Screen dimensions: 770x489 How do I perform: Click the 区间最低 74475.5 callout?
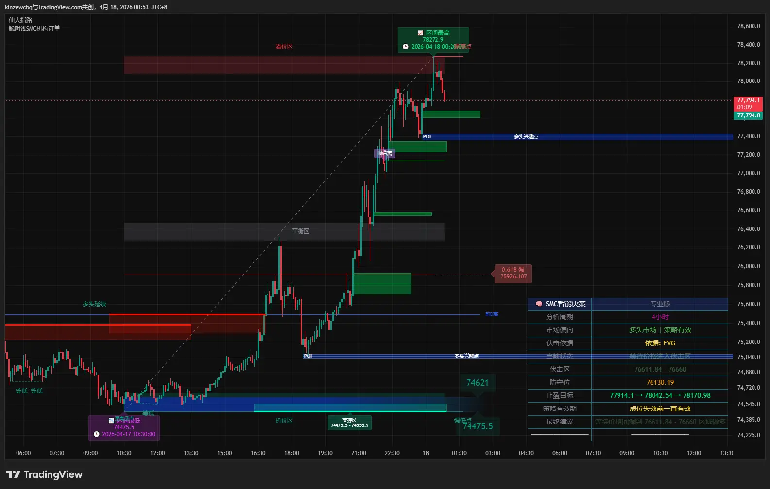[x=124, y=427]
